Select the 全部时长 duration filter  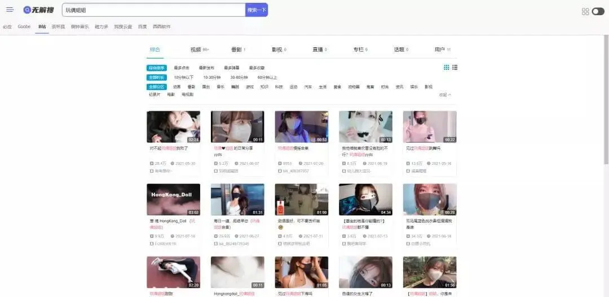pyautogui.click(x=157, y=78)
